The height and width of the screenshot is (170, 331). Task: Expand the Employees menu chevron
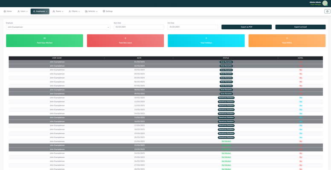pyautogui.click(x=46, y=11)
